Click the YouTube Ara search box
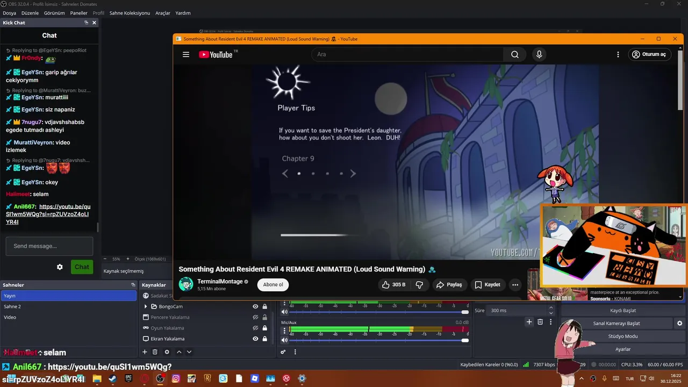 [408, 54]
